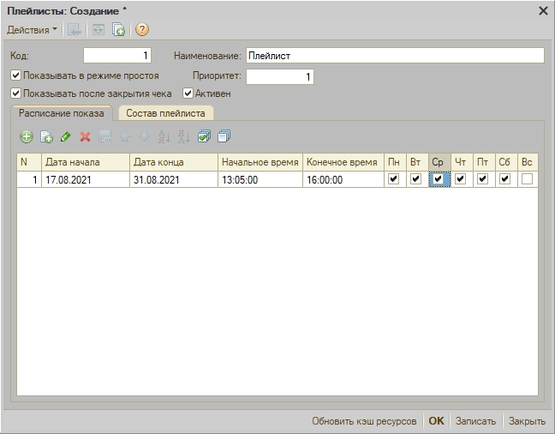
Task: Click the green Add row icon
Action: click(27, 136)
